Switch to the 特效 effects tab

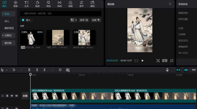click(48, 4)
